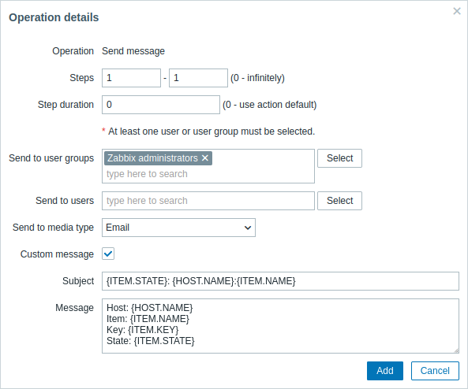Click the Step duration input field
Screen dimensions: 468x389
[x=161, y=105]
